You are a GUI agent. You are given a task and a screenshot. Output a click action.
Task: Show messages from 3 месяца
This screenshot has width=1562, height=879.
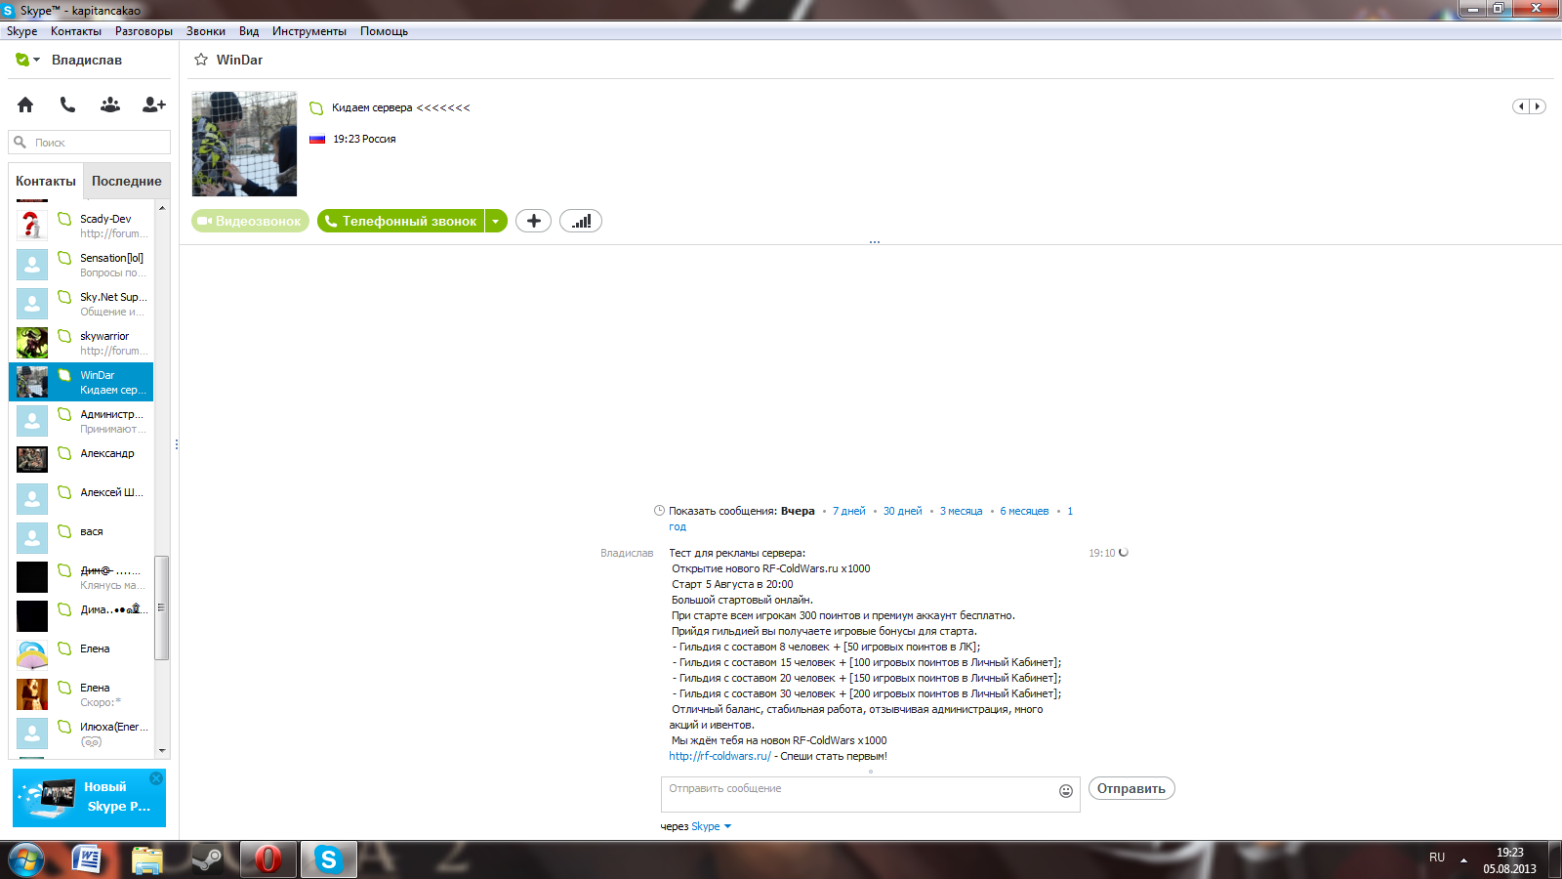click(961, 511)
